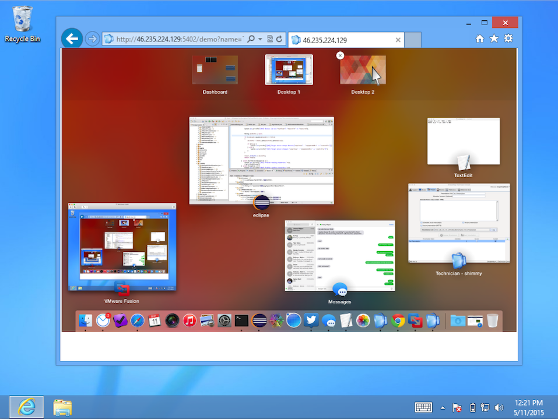Open the IE favorites star

pos(494,38)
